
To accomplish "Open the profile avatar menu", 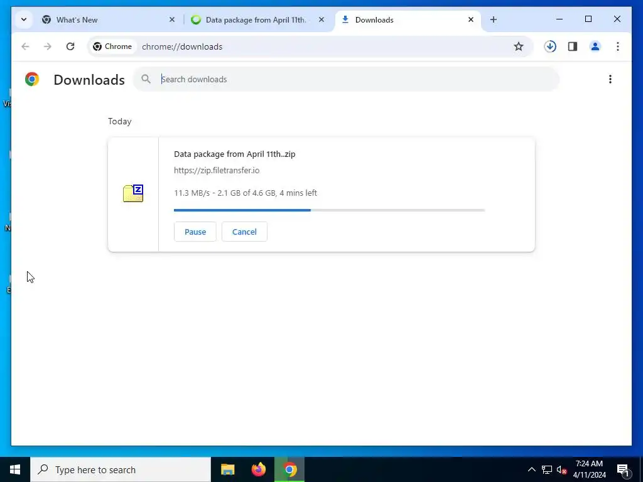I will point(595,46).
